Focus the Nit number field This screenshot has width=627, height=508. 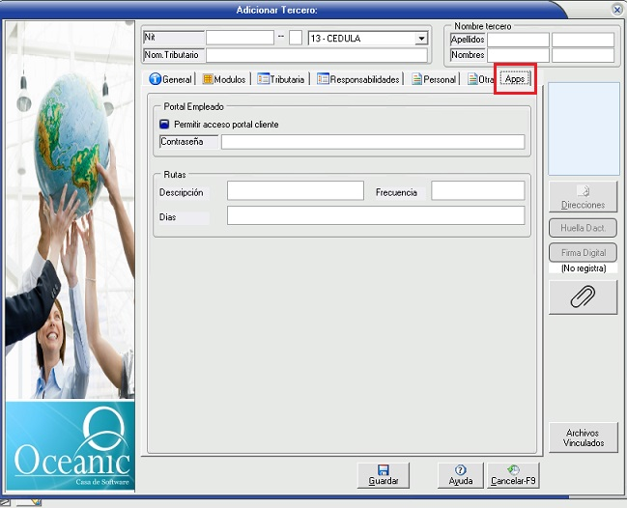click(x=240, y=38)
